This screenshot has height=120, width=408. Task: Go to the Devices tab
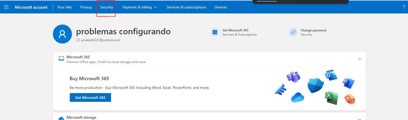pos(221,7)
